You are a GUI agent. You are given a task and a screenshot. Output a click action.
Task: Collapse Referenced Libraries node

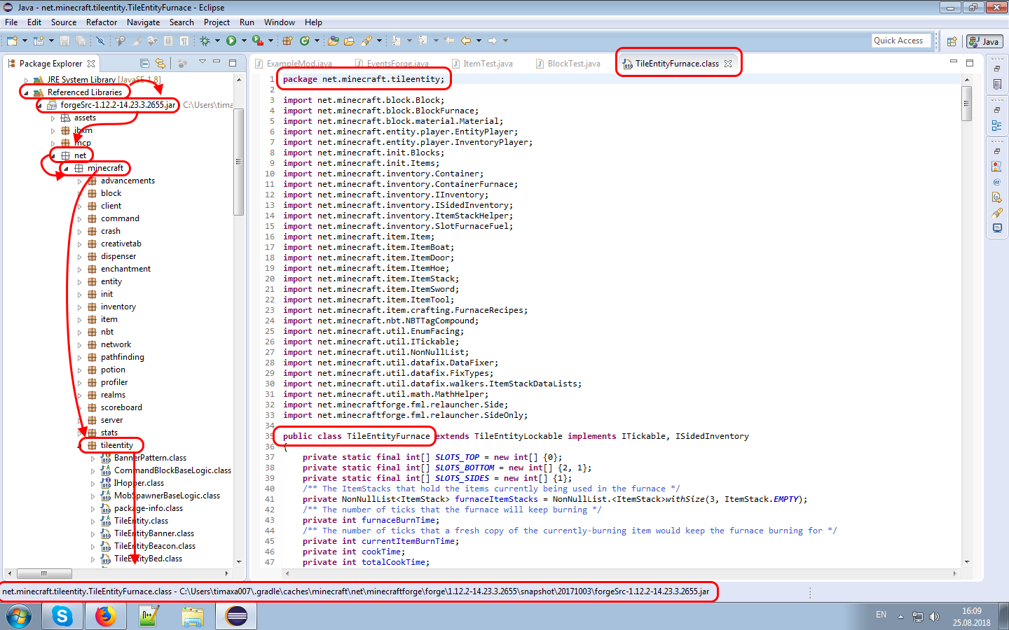[x=27, y=92]
